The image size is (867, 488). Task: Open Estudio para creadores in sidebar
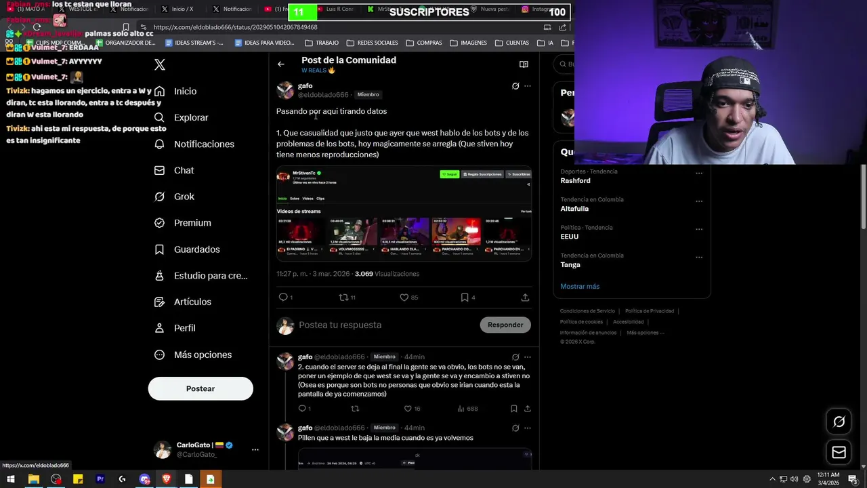(x=200, y=276)
